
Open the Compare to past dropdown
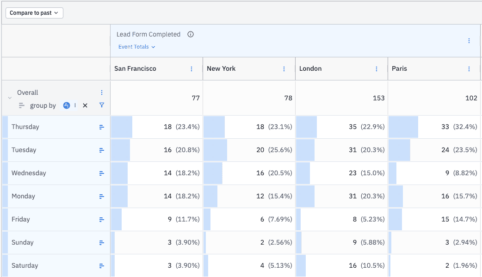[x=34, y=13]
